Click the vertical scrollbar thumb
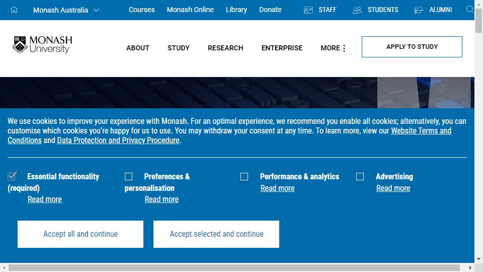Screen dimensions: 483x272 coord(478,21)
